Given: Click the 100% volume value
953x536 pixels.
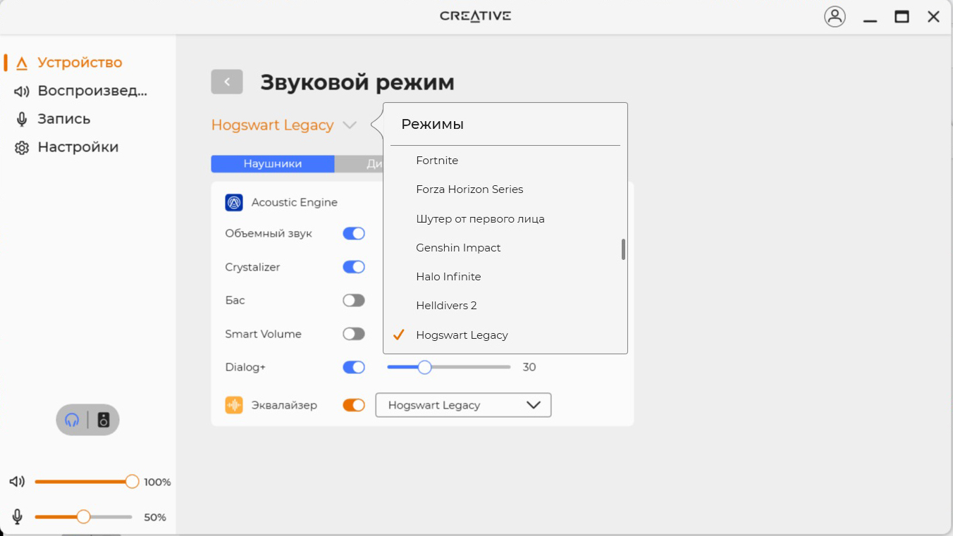Looking at the screenshot, I should coord(157,482).
